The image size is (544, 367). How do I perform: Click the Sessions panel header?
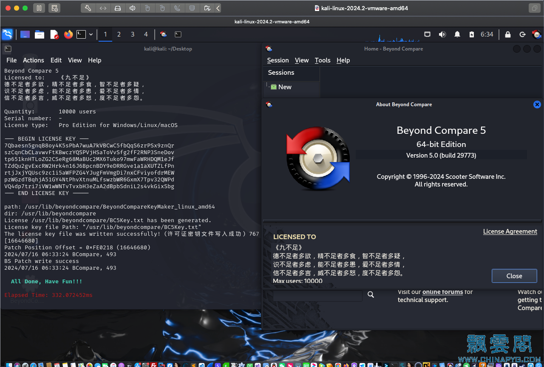click(291, 73)
